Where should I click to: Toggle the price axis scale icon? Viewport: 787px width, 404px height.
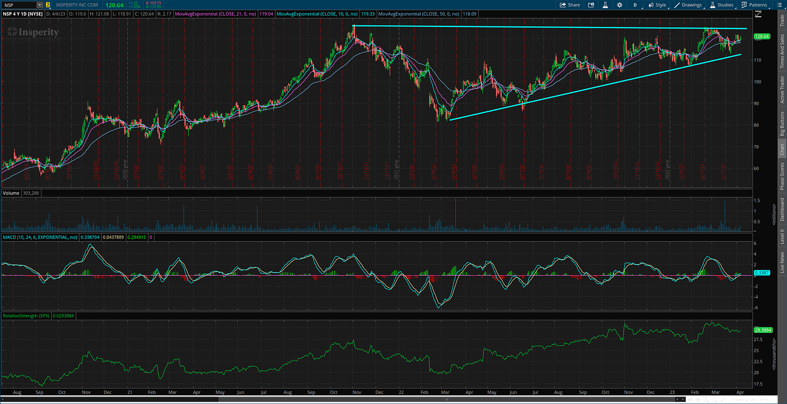(x=757, y=14)
